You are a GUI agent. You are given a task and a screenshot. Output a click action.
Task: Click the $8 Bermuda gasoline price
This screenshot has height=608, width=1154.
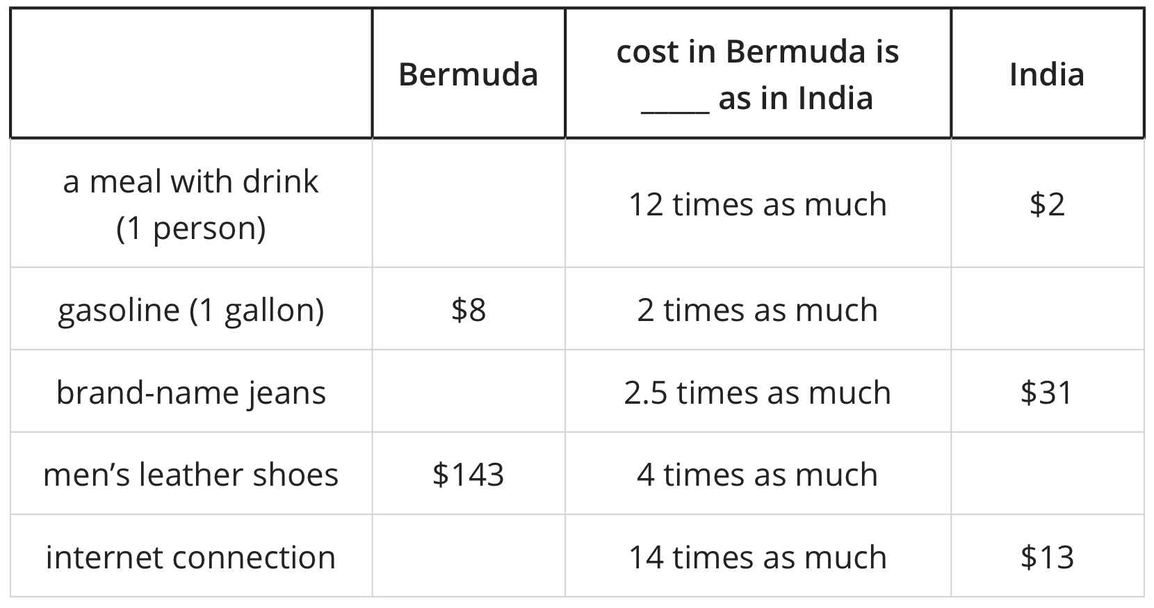coord(468,310)
